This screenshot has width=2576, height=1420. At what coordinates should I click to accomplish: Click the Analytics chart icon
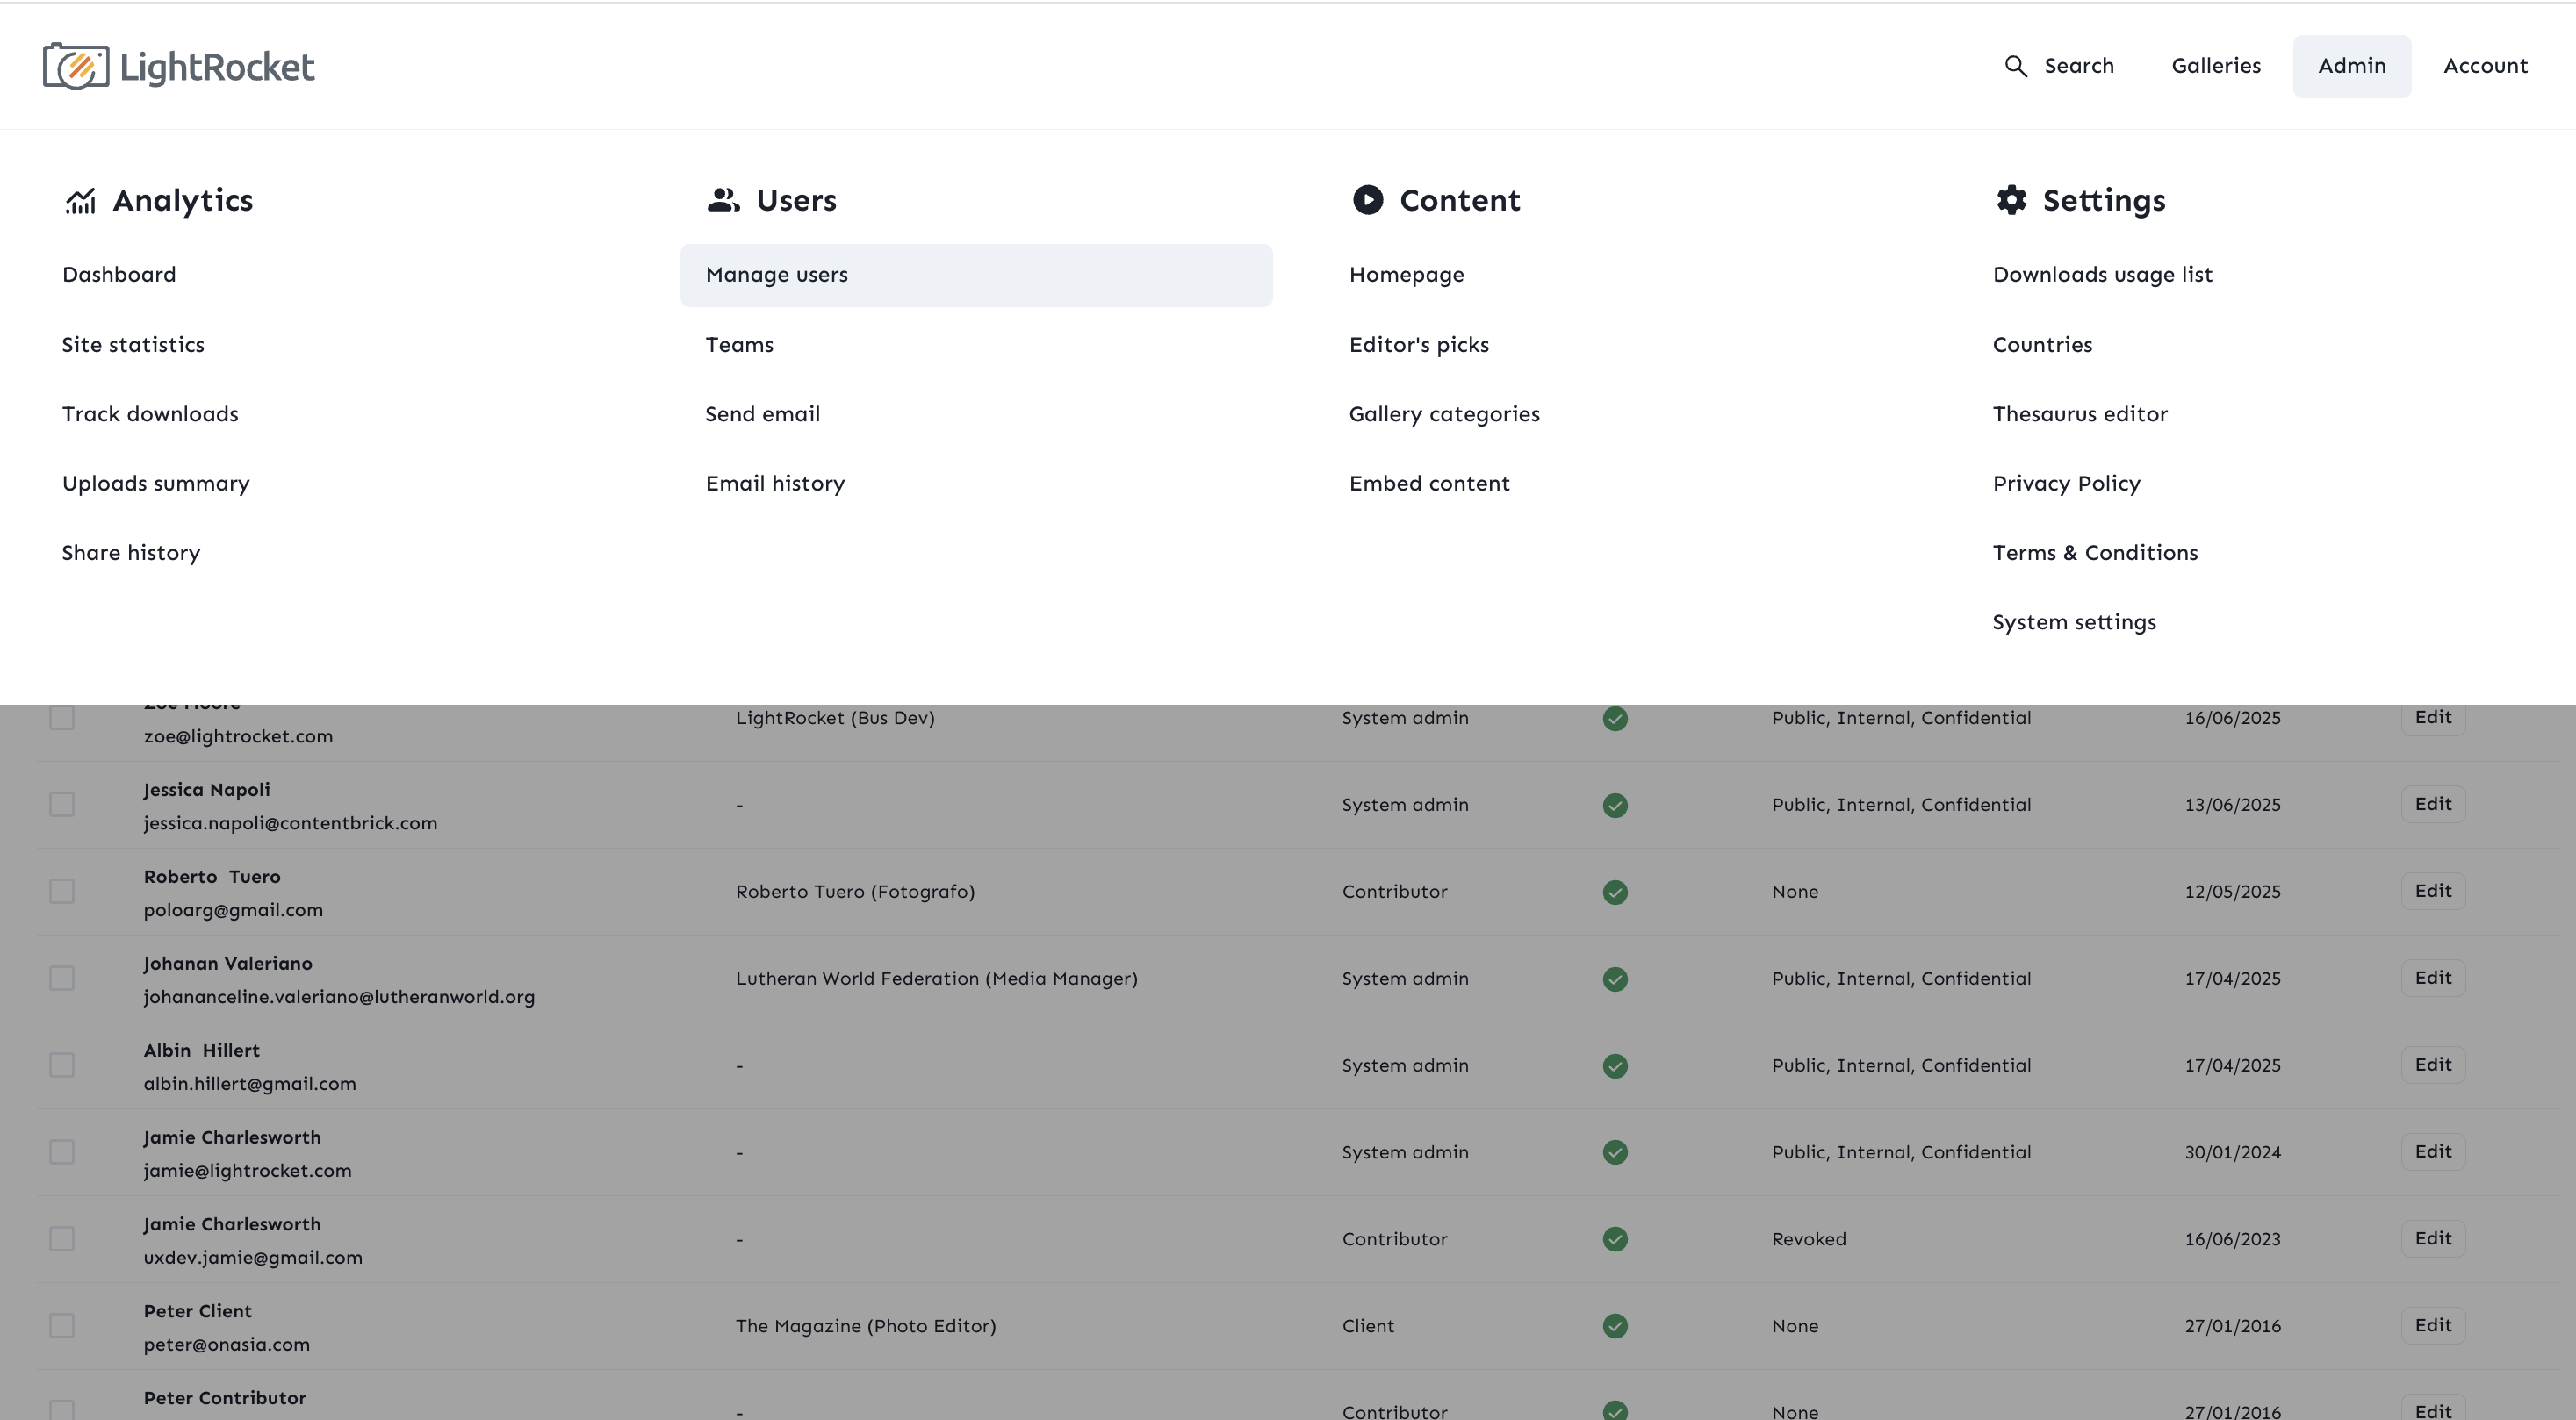point(81,201)
